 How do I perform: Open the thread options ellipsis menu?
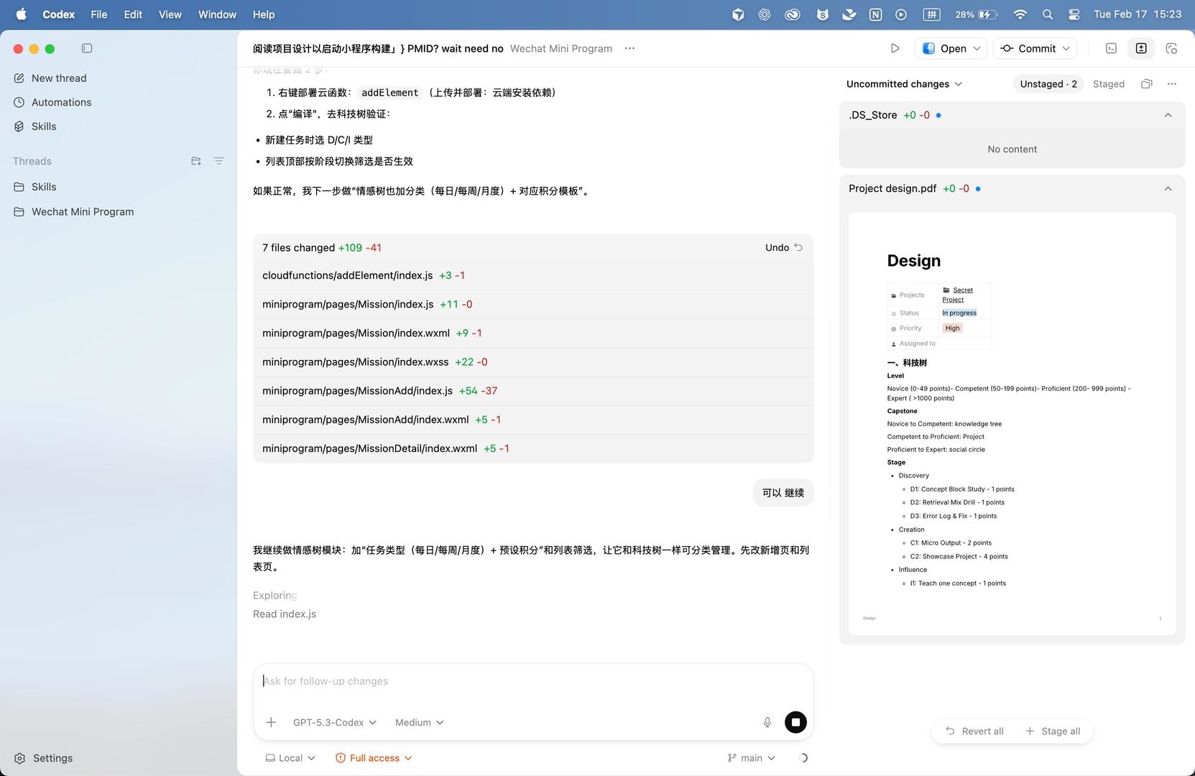tap(629, 48)
